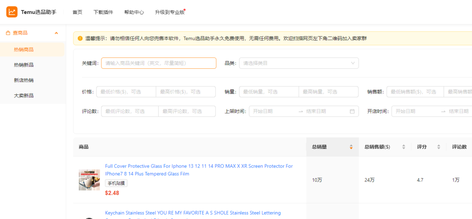Sort by 总销售额($) column arrows
This screenshot has height=219, width=472.
(x=404, y=147)
